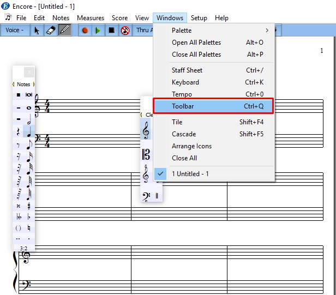Select the double dot in Notes palette
Screen dimensions: 336x295
tap(19, 238)
